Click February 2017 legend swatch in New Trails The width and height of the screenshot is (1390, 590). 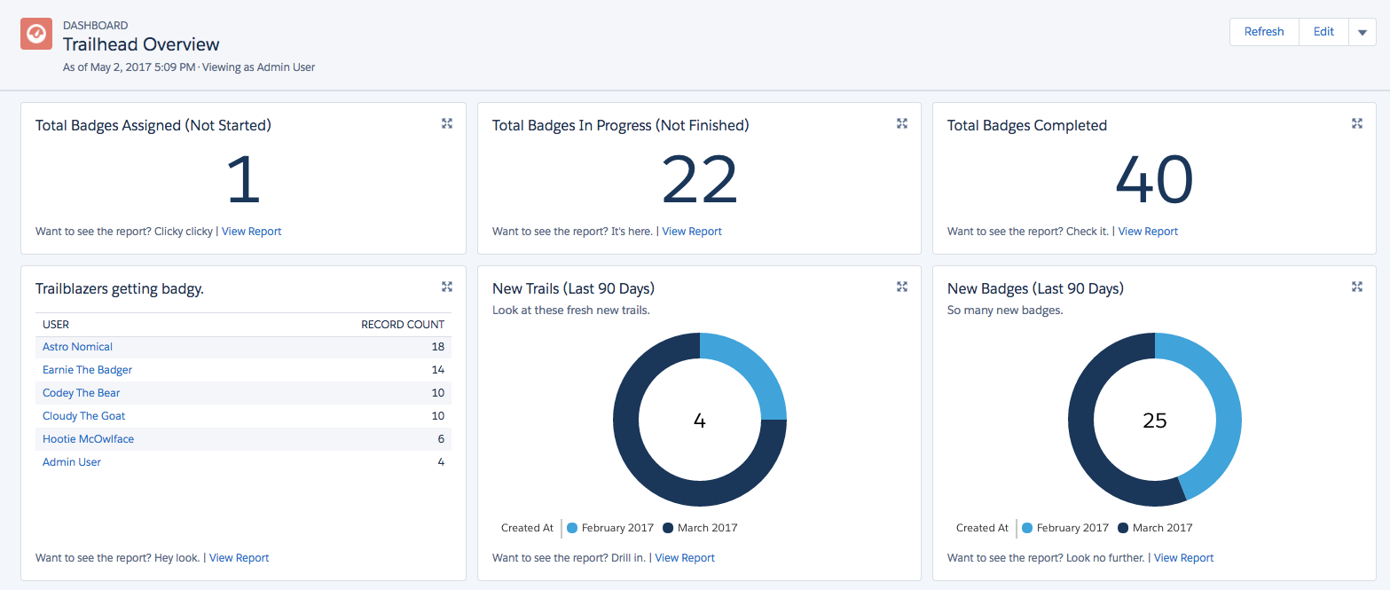[572, 528]
